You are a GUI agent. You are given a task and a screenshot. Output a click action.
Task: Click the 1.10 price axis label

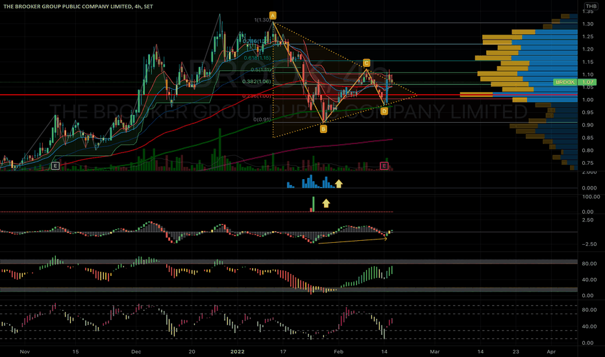tap(587, 75)
